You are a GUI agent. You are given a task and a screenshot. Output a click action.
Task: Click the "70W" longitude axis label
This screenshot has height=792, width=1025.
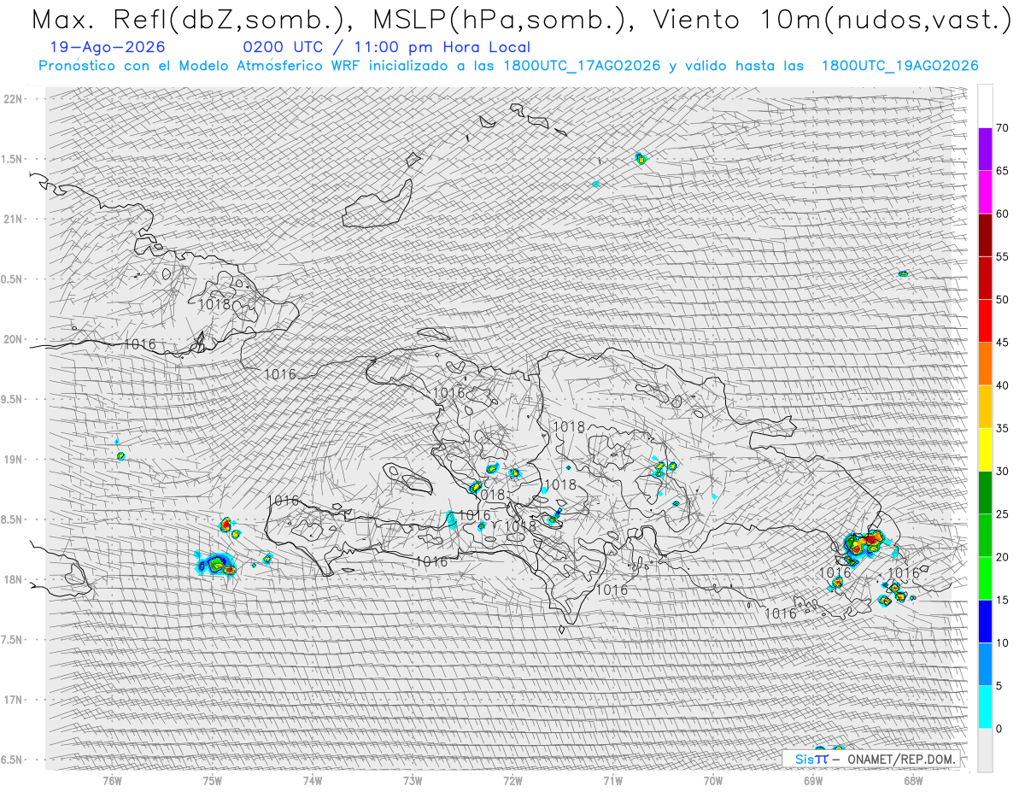[713, 780]
